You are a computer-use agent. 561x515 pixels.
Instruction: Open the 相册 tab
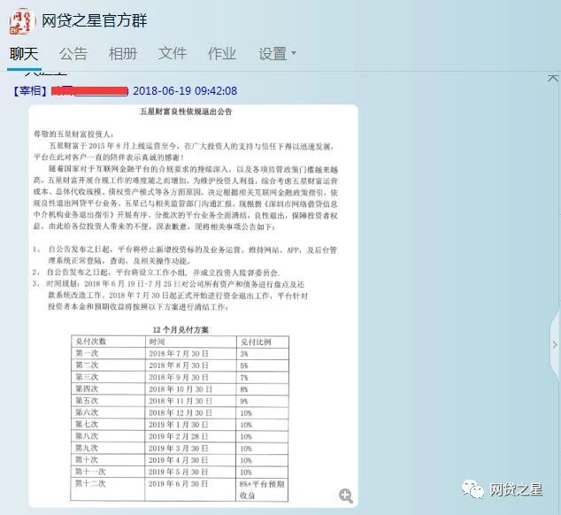pyautogui.click(x=123, y=54)
